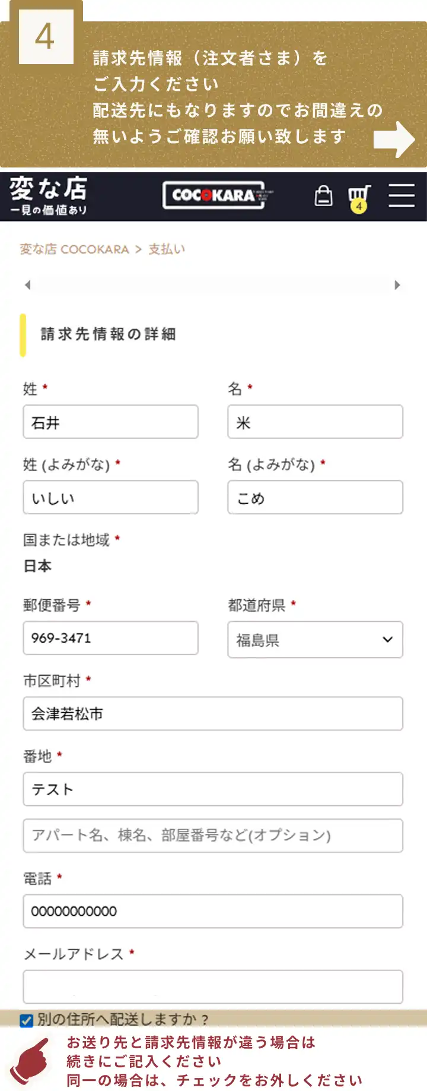The height and width of the screenshot is (1091, 427).
Task: Click the horizontal scrollbar track
Action: click(212, 285)
